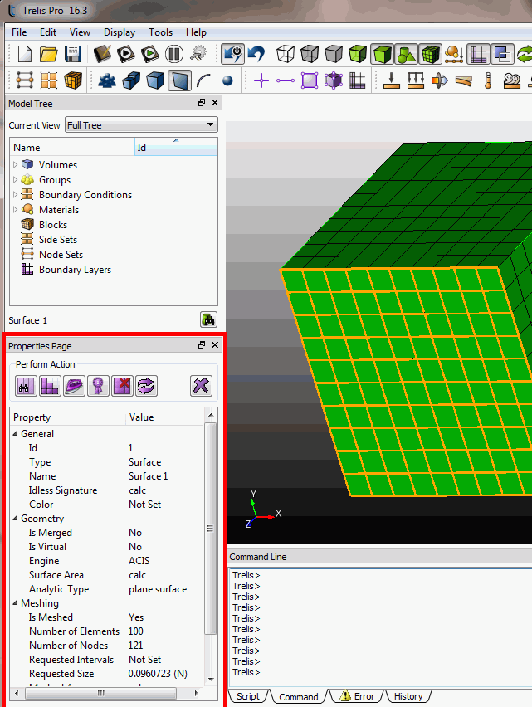Click the purple ribbon mesh quality icon
This screenshot has width=532, height=707.
pos(98,385)
